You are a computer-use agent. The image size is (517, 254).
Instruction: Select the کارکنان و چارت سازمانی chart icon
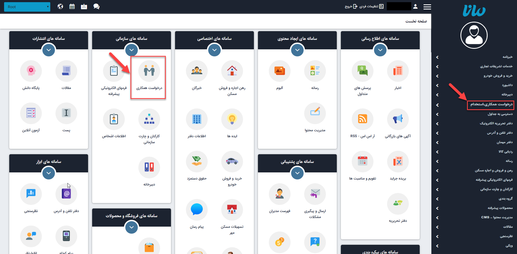149,119
